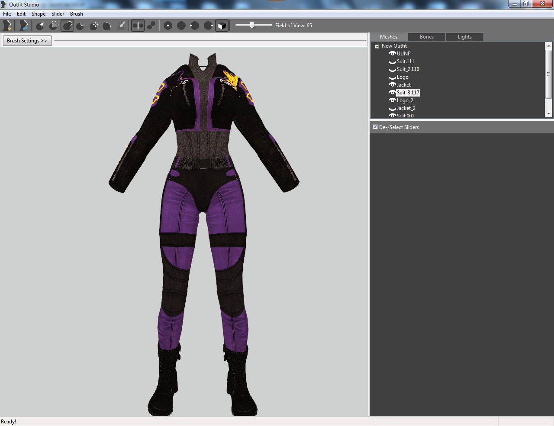Hide the Jacket mesh
Image resolution: width=554 pixels, height=426 pixels.
[393, 85]
